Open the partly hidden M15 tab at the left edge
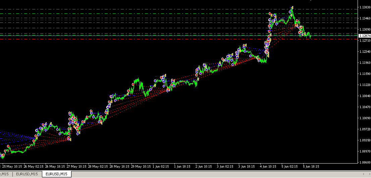This screenshot has height=178, width=371. [x=5, y=174]
